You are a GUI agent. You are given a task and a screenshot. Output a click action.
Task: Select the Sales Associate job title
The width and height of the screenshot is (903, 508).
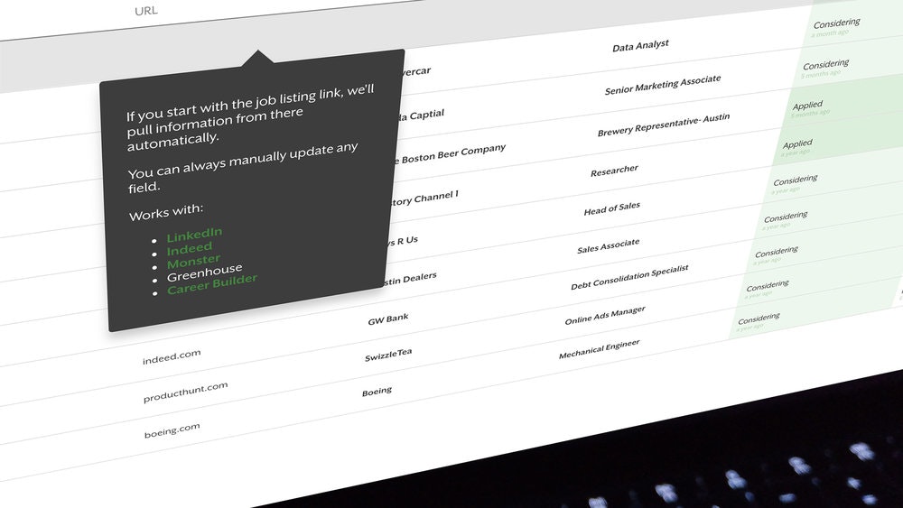coord(608,246)
